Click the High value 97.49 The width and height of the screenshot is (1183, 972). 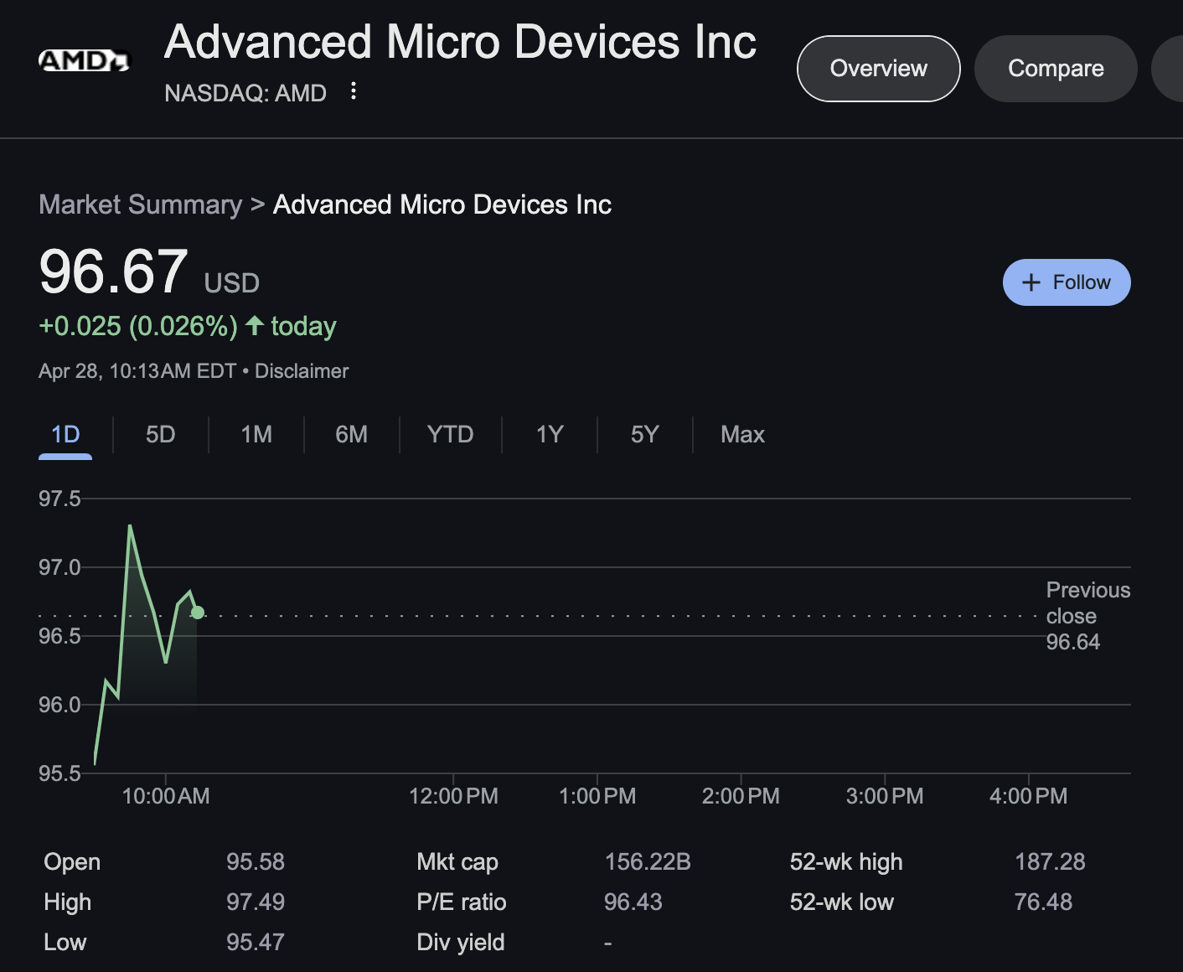(256, 902)
